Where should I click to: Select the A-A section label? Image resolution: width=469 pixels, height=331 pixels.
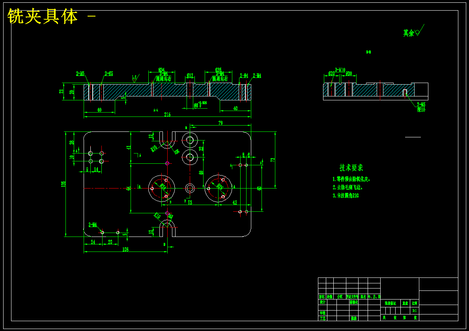click(x=156, y=110)
